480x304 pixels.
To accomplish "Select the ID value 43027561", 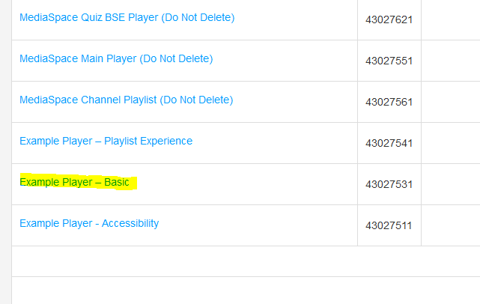I will pos(389,102).
